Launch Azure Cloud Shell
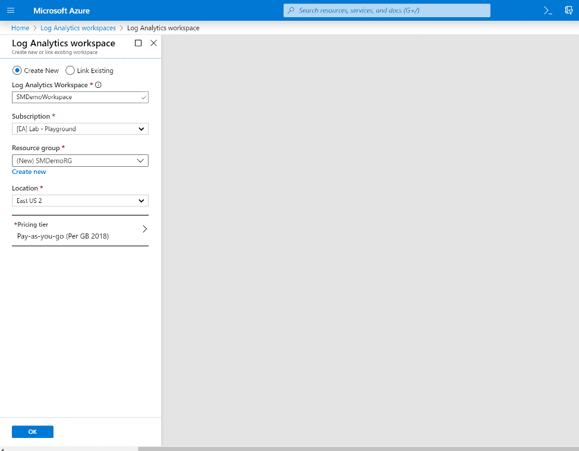The width and height of the screenshot is (579, 451). pos(547,10)
